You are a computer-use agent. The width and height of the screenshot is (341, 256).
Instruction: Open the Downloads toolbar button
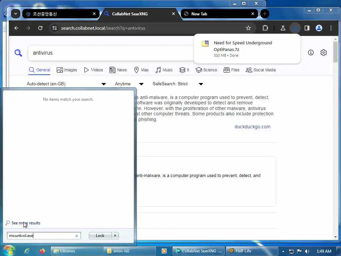pyautogui.click(x=295, y=28)
